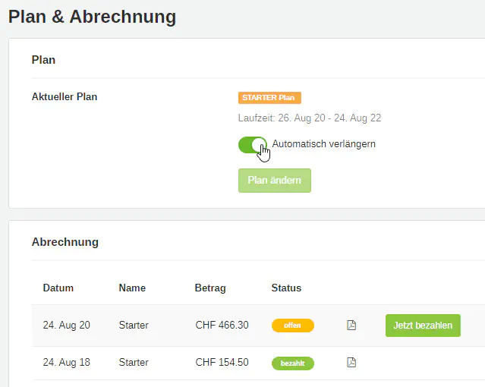The height and width of the screenshot is (387, 485).
Task: Disable the Automatisch verlängern switch
Action: 252,144
